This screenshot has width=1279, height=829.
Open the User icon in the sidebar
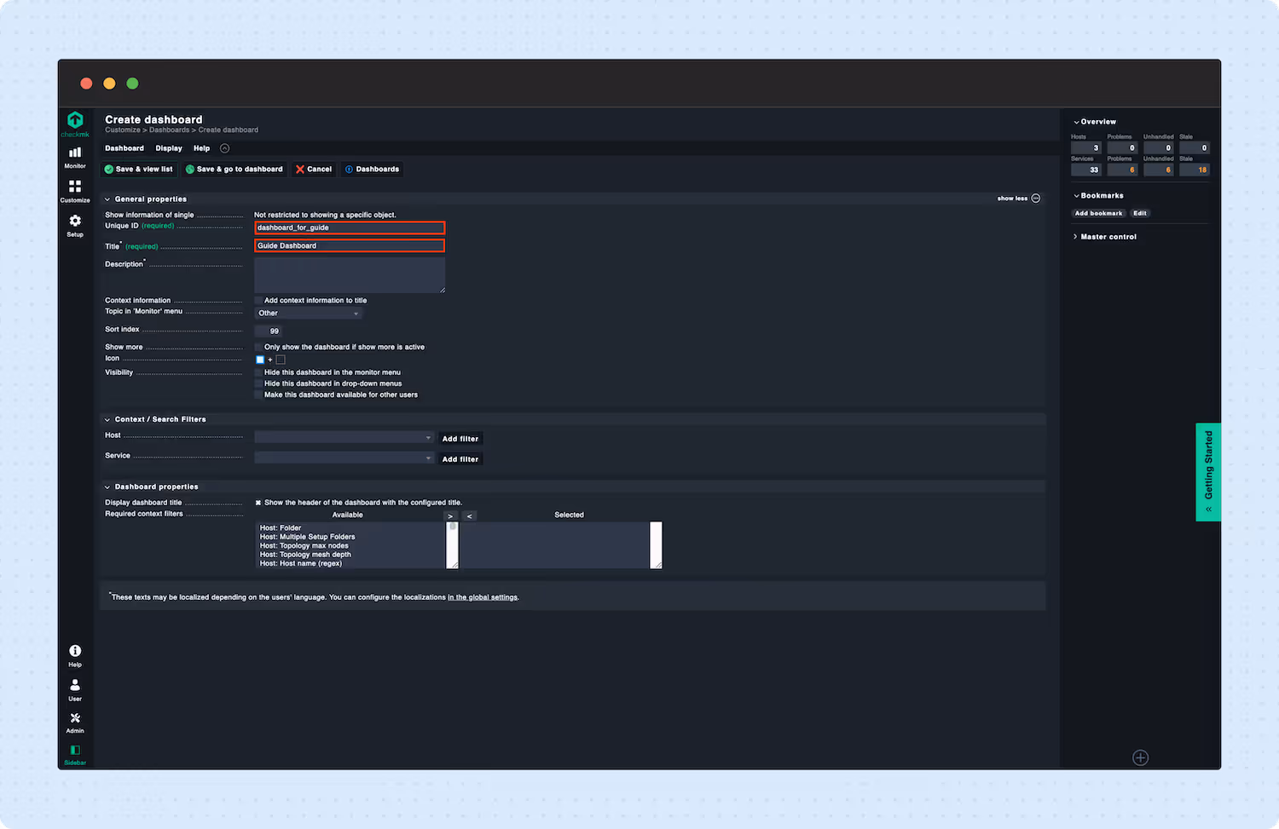pos(74,686)
